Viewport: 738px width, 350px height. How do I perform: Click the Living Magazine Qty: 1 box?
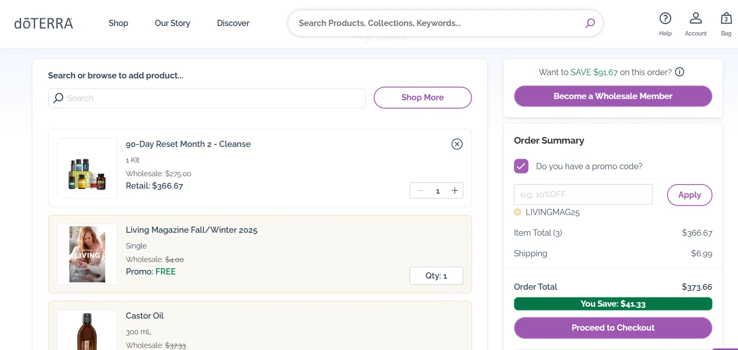436,276
